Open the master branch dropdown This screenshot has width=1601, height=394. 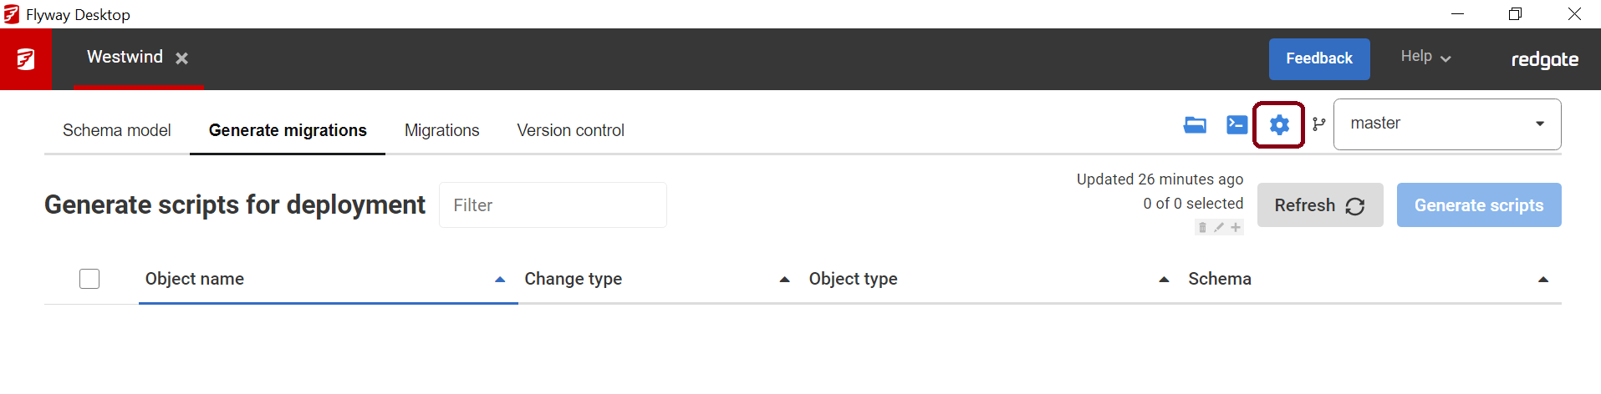[x=1446, y=124]
